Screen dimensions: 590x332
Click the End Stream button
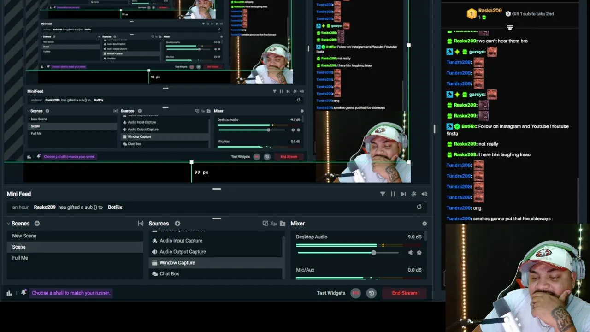405,293
